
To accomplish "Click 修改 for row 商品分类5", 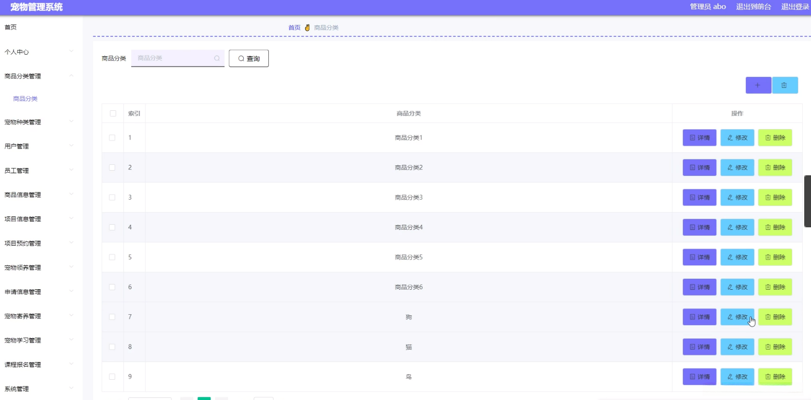I will (737, 257).
